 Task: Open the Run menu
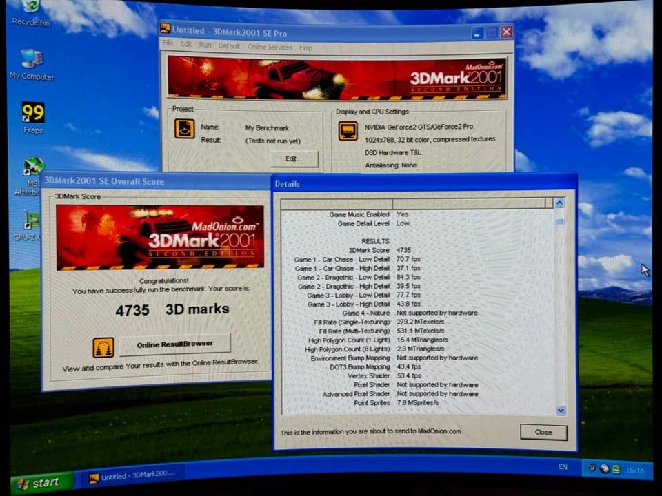[x=205, y=45]
